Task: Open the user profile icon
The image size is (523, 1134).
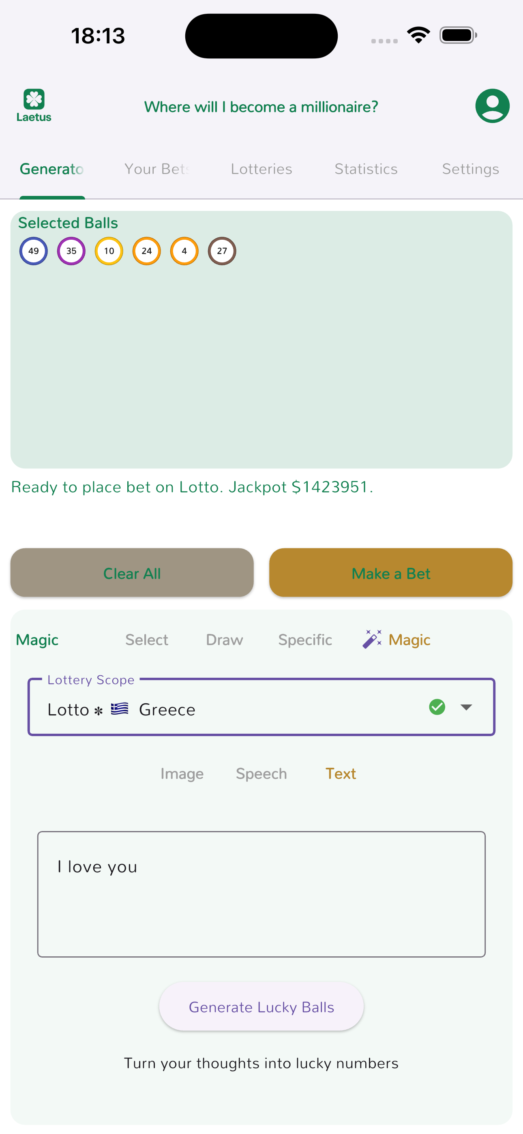Action: [492, 105]
